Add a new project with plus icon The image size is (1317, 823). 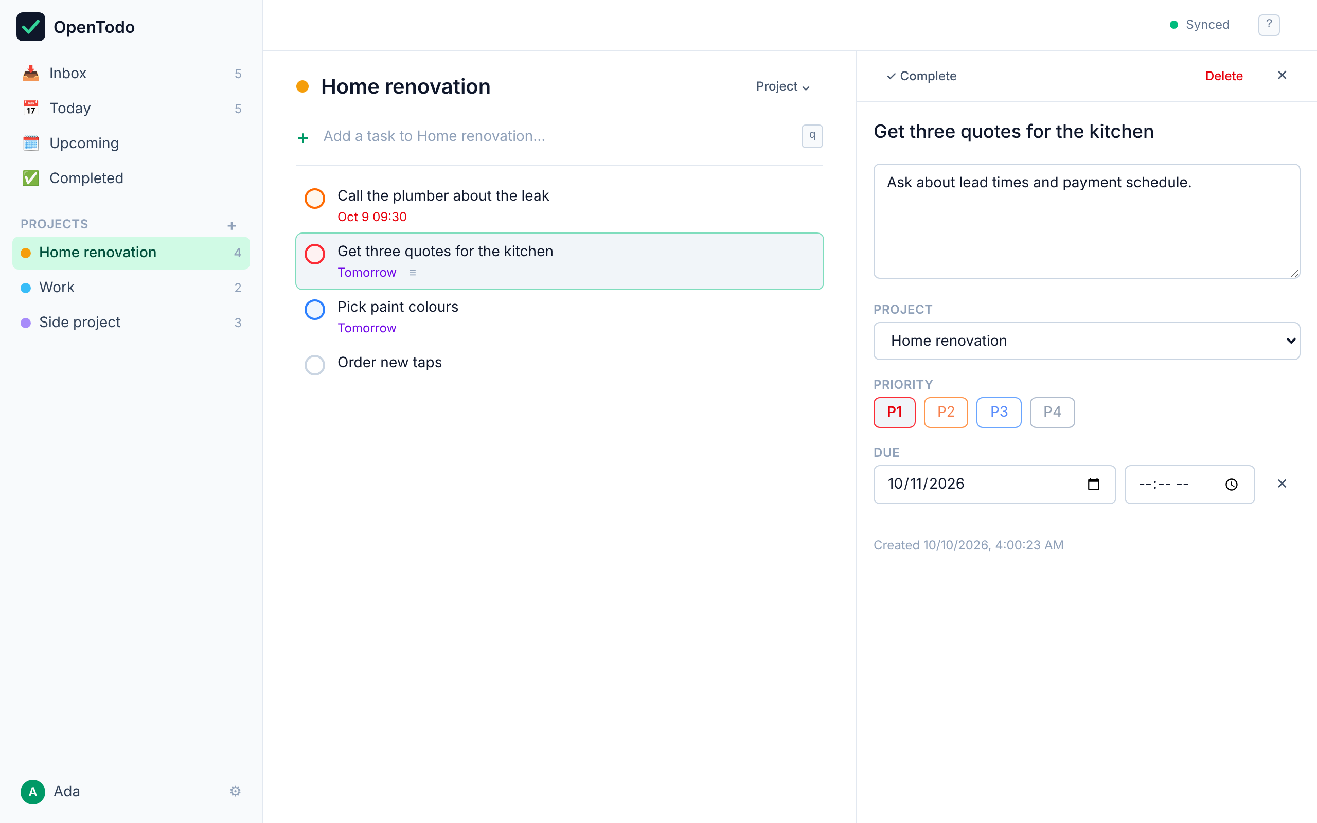tap(232, 225)
